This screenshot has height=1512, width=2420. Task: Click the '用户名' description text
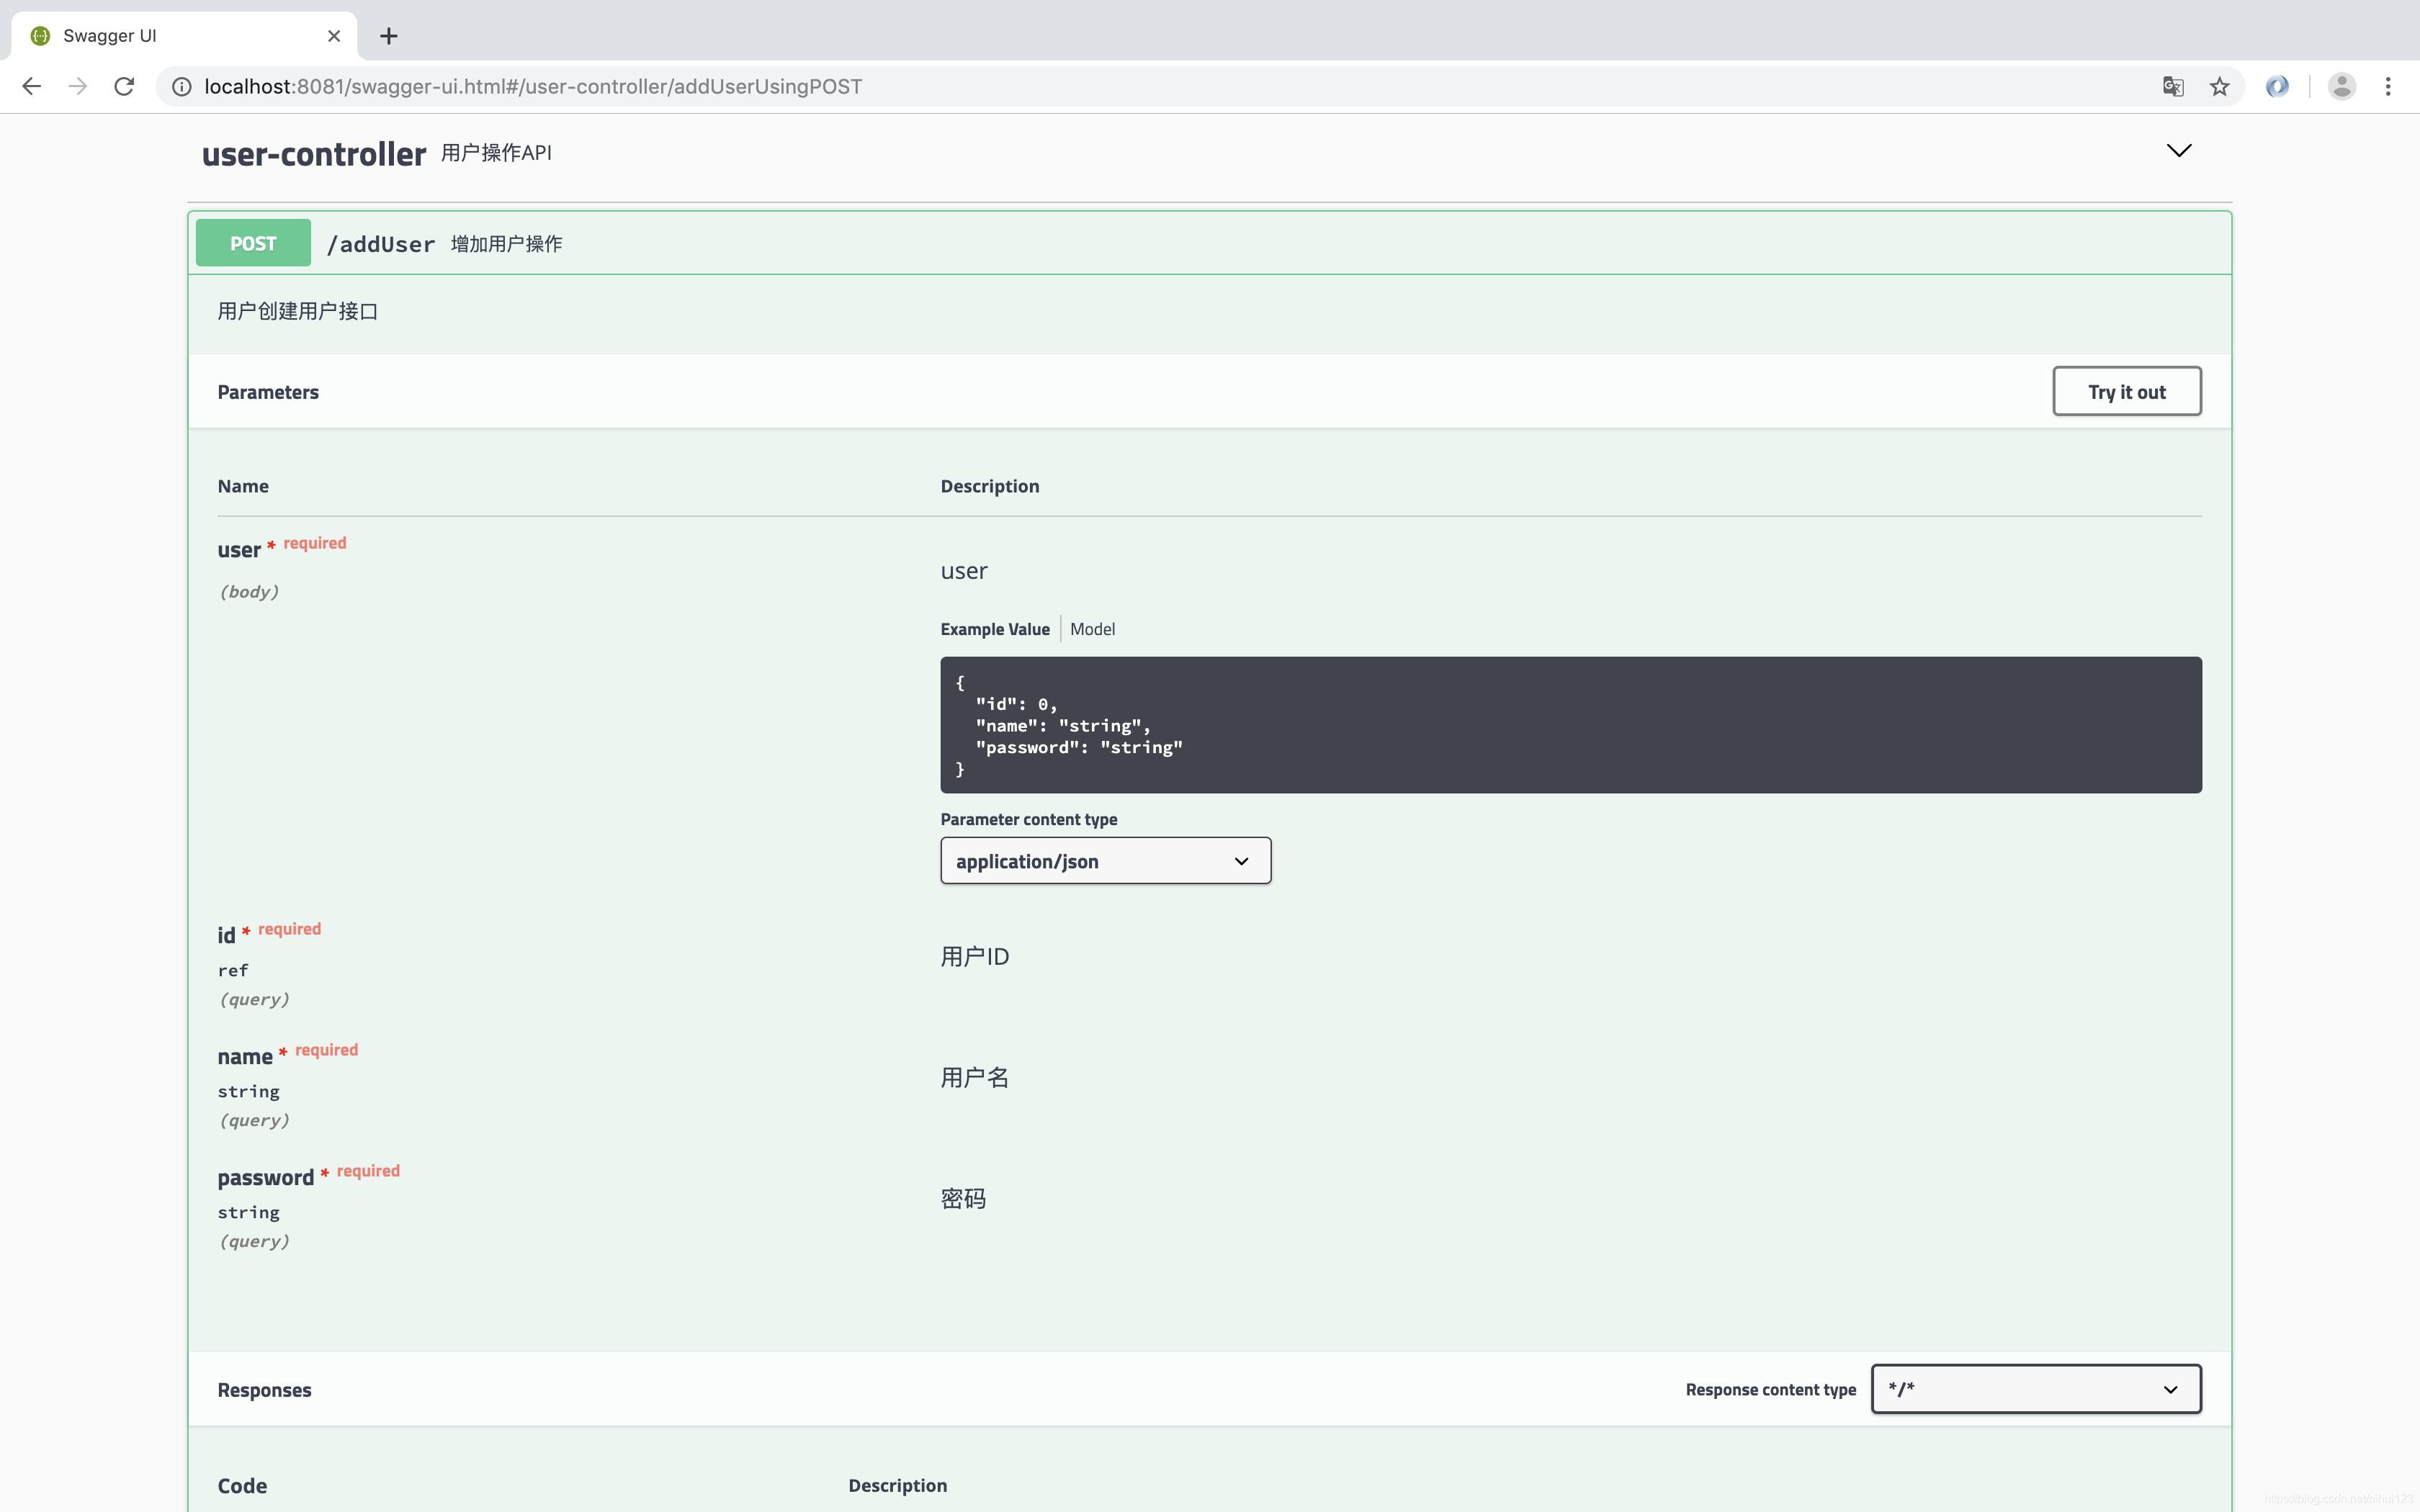coord(975,1077)
